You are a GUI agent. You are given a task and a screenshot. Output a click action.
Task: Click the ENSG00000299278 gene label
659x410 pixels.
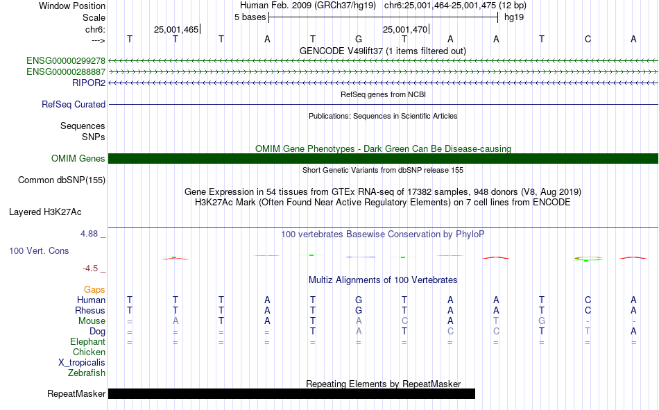point(66,60)
